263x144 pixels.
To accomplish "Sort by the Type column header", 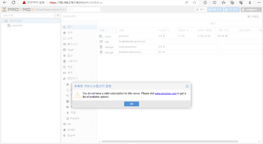I will pos(107,30).
